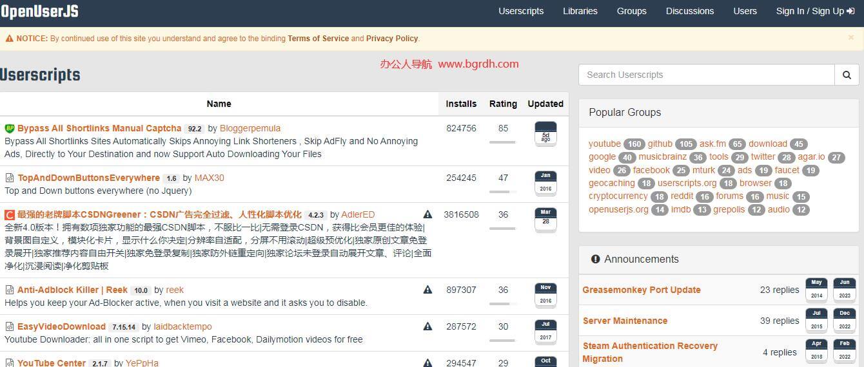This screenshot has height=367, width=864.
Task: Click the warning triangle on the EasyVideoDownload row
Action: 427,326
